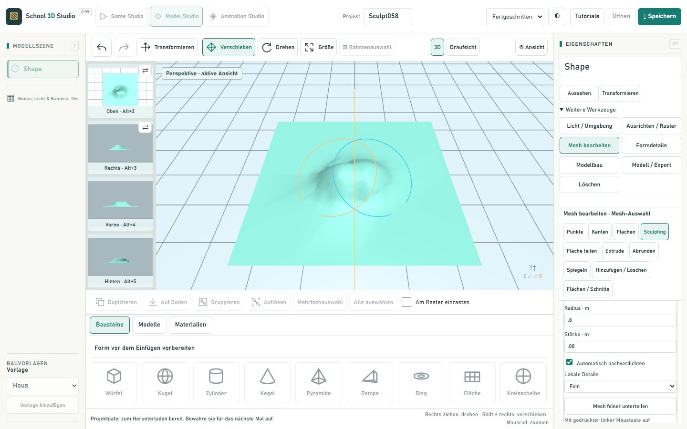This screenshot has height=429, width=687.
Task: Open the Tutorials button
Action: (x=587, y=16)
